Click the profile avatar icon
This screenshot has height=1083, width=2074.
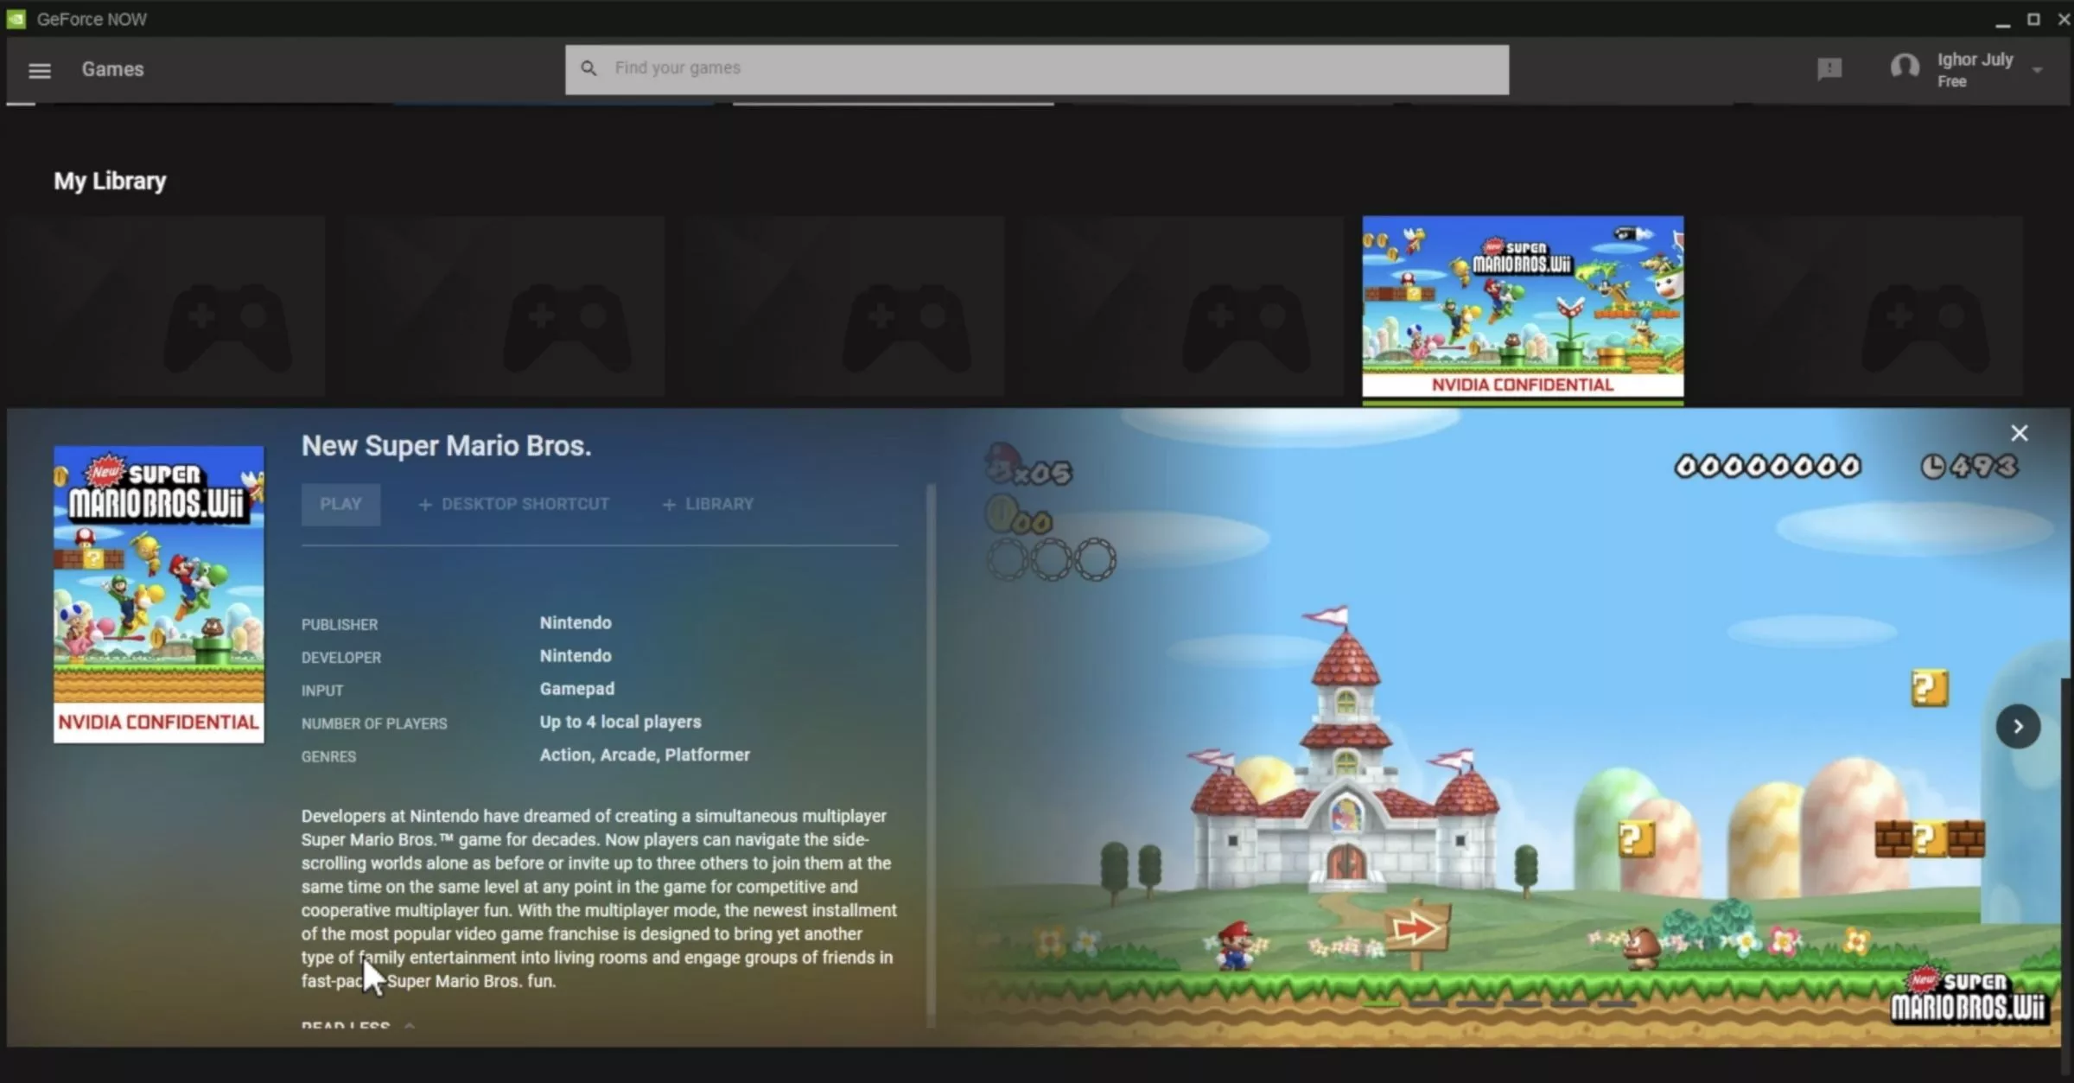pos(1905,69)
